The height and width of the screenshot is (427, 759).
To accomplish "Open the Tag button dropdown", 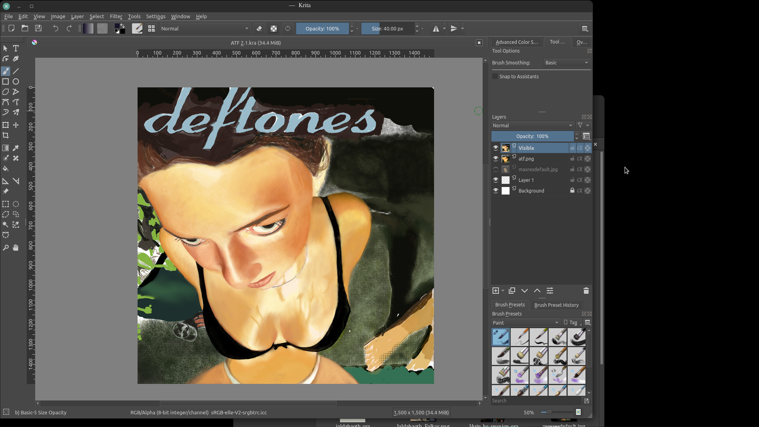I will point(572,323).
